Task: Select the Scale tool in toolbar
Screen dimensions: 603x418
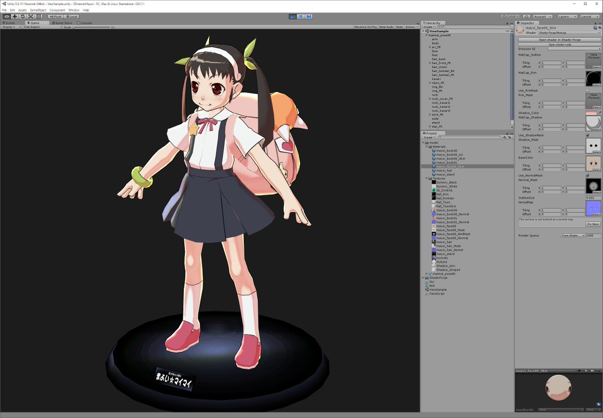Action: point(31,17)
